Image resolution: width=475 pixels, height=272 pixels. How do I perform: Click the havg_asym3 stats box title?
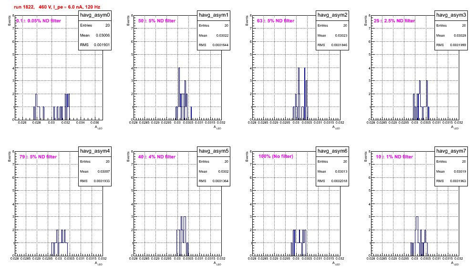451,15
